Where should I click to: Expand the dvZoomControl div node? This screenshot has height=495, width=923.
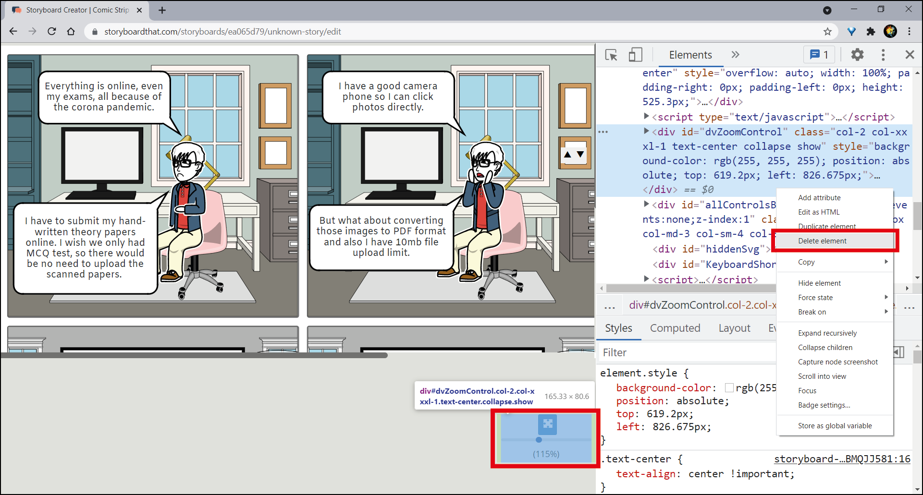tap(647, 131)
